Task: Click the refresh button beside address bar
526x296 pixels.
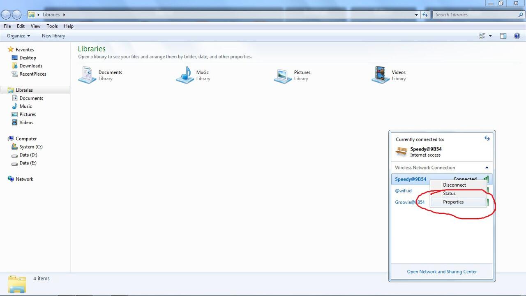Action: click(x=425, y=14)
